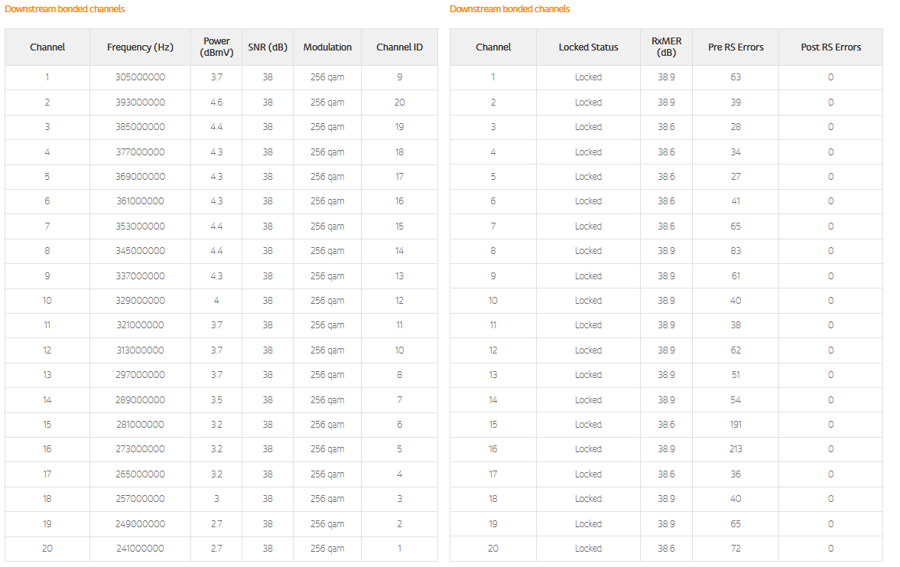Click frequency value 289000000
900x567 pixels.
tap(140, 400)
